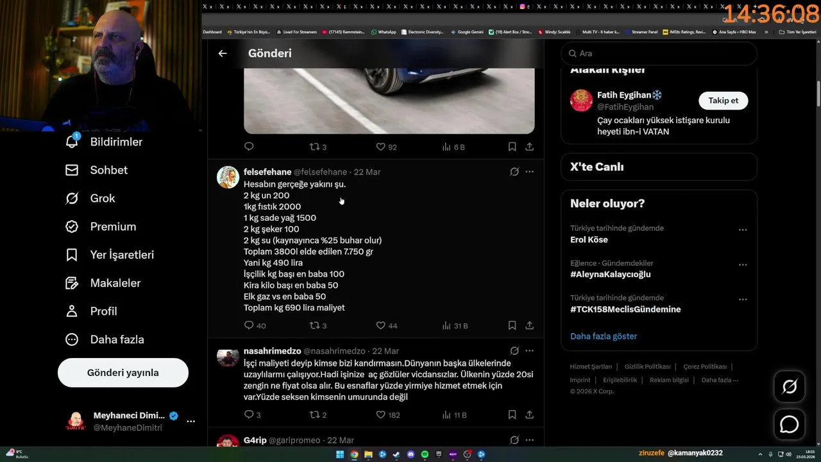This screenshot has height=462, width=821.
Task: Click the Ara search field
Action: [659, 53]
